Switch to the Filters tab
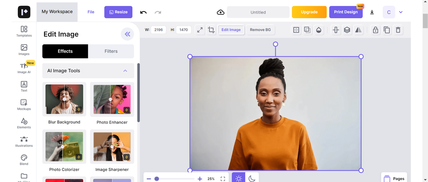 [x=111, y=51]
